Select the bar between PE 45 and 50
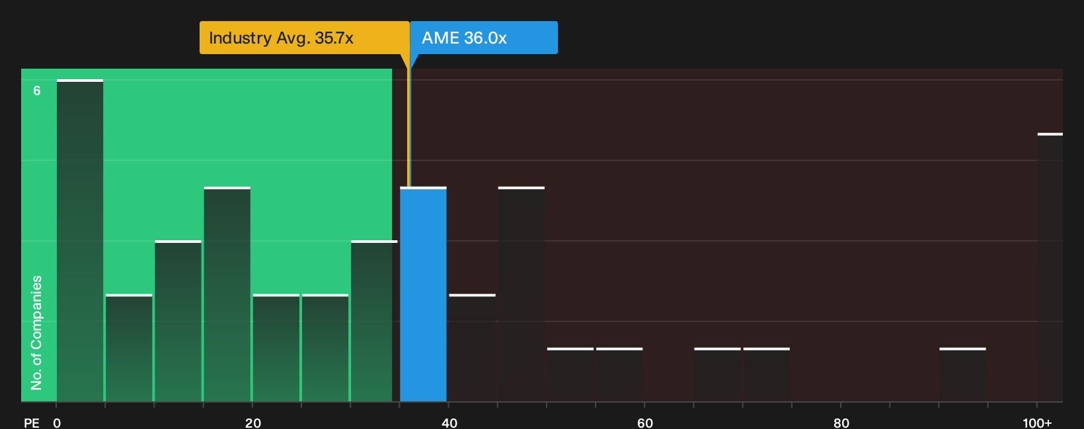1084x429 pixels. (522, 294)
